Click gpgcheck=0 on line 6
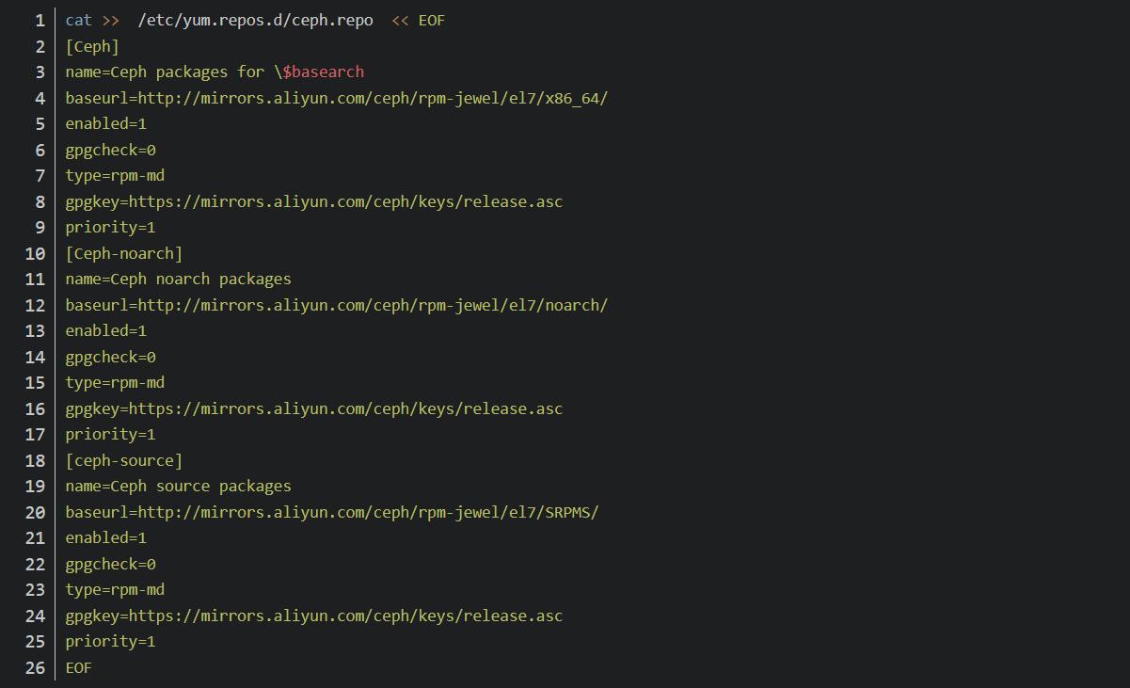This screenshot has width=1130, height=688. pos(111,150)
